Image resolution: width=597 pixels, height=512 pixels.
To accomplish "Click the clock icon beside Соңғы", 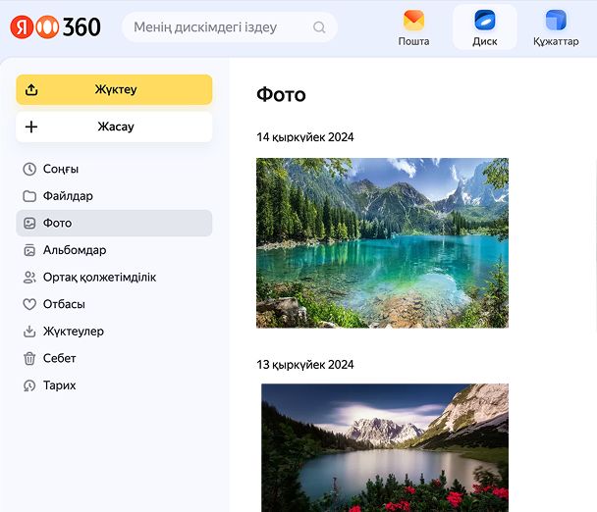I will coord(29,169).
